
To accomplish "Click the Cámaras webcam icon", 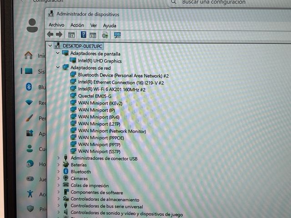I will 65,178.
